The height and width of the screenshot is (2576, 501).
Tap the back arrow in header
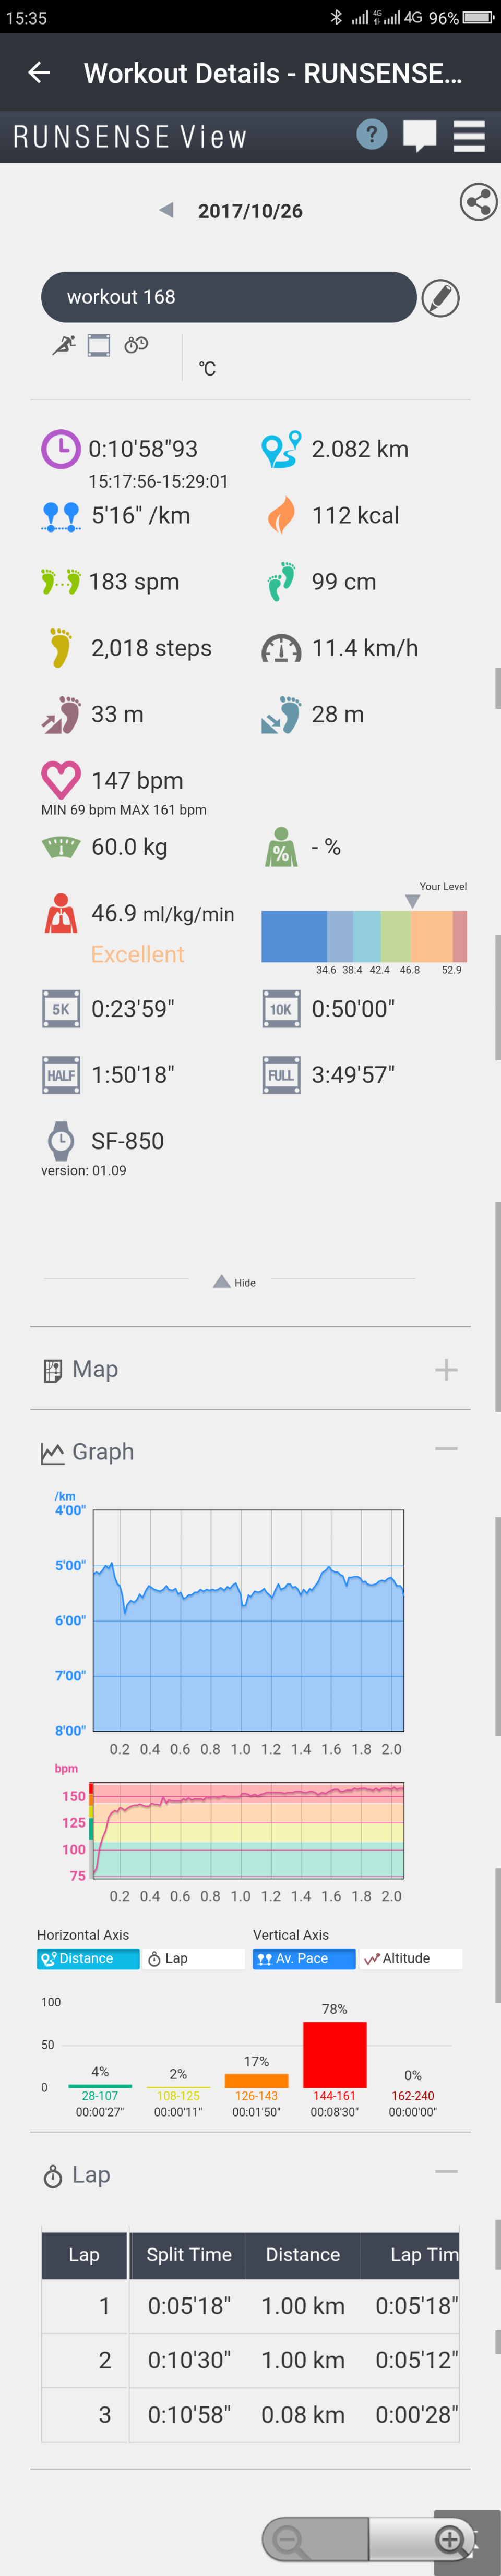point(39,73)
